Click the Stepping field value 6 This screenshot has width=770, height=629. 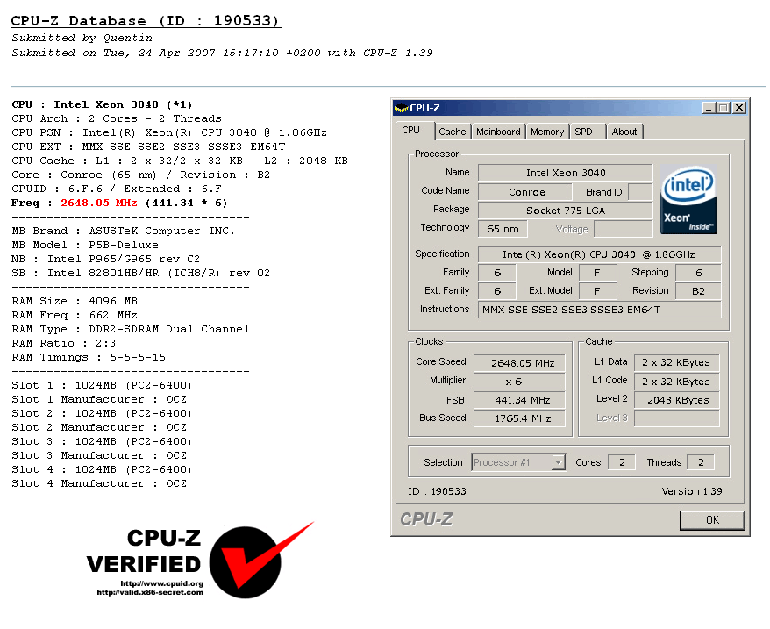point(698,273)
